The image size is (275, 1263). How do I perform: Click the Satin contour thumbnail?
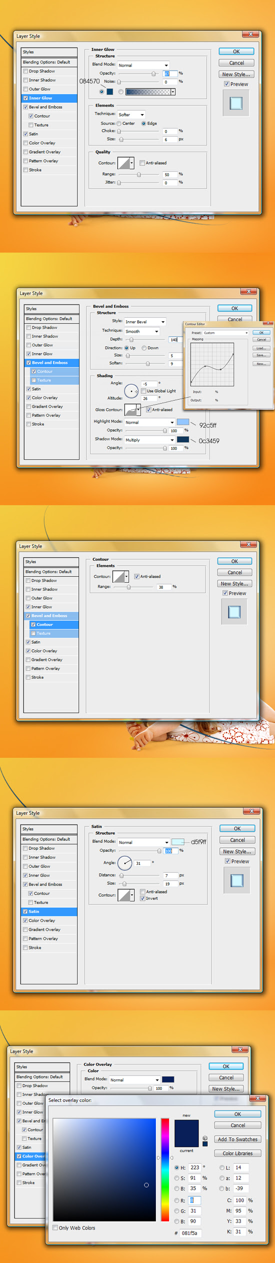point(124,895)
